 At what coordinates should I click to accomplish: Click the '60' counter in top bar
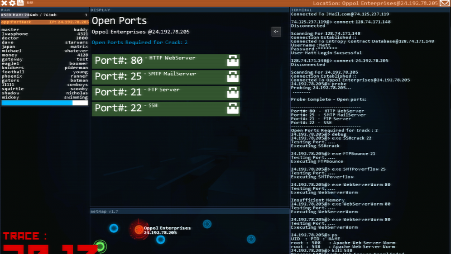click(30, 3)
